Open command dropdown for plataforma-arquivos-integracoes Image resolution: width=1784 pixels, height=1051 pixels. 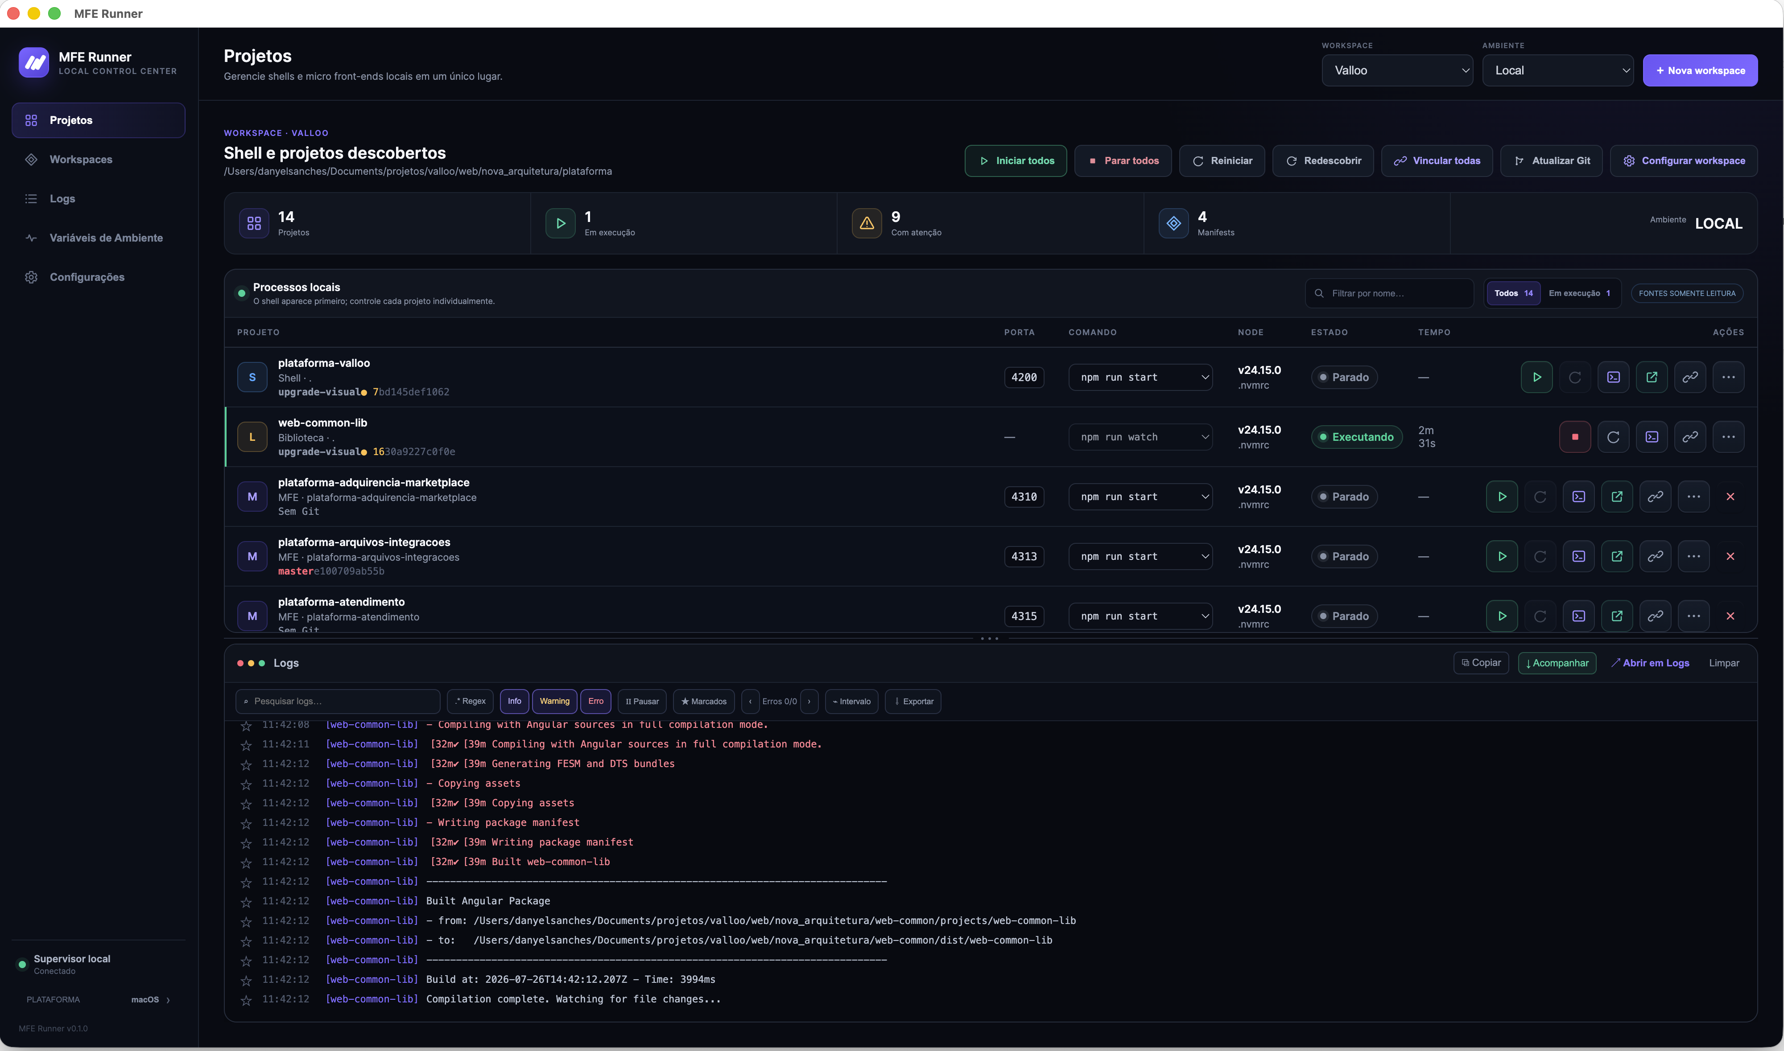(x=1140, y=557)
